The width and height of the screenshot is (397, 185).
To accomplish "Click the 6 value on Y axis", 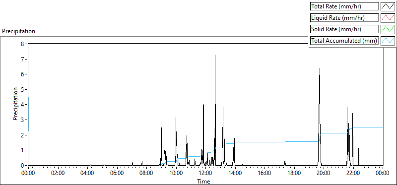I will [22, 74].
